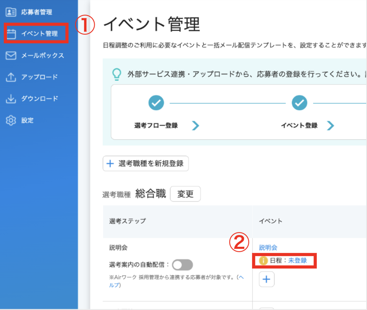Screen dimensions: 367x310
Task: Click the checkmark icon above 選考フロー登録
Action: click(x=155, y=103)
